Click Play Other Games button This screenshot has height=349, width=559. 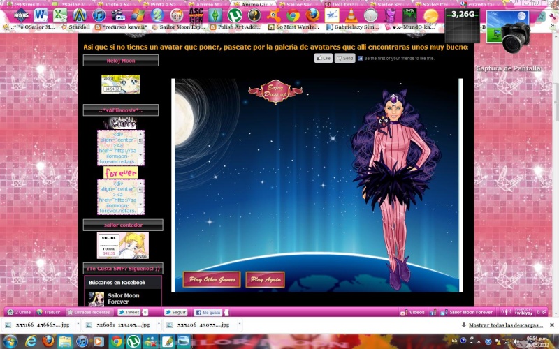[x=212, y=279]
